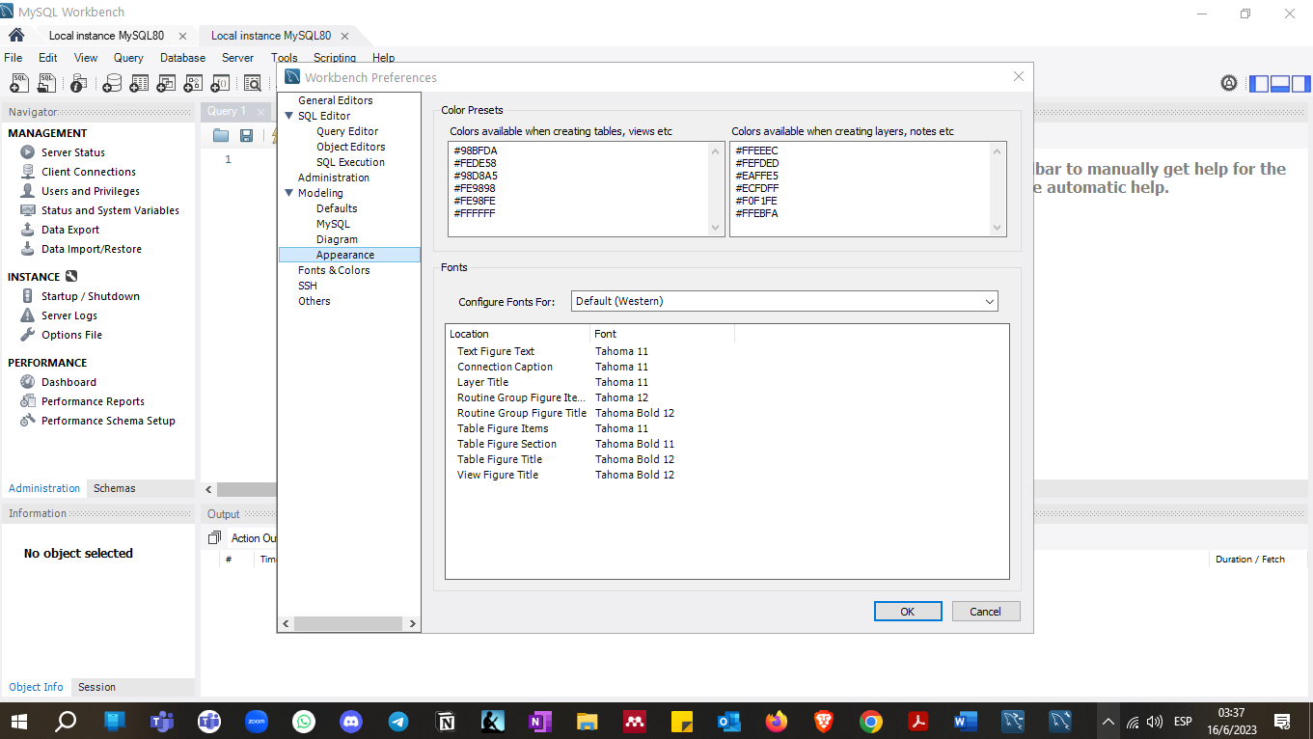Create a new stored procedure toolbar icon
The height and width of the screenshot is (739, 1313).
pos(193,83)
